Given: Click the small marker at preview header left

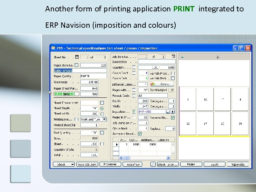Looking at the screenshot, I should click(x=182, y=57).
